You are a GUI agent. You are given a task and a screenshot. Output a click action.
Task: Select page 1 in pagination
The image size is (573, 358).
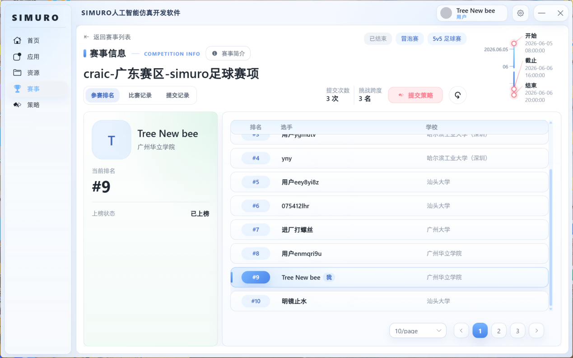pyautogui.click(x=480, y=330)
